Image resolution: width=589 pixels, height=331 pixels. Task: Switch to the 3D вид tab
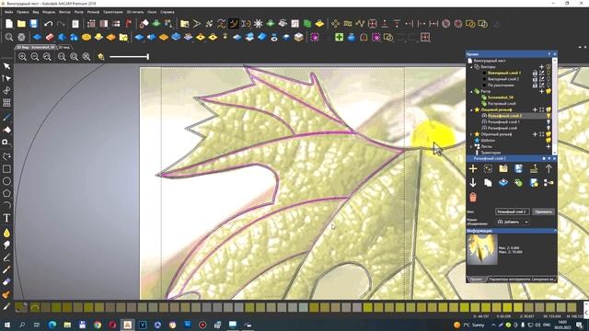click(64, 47)
